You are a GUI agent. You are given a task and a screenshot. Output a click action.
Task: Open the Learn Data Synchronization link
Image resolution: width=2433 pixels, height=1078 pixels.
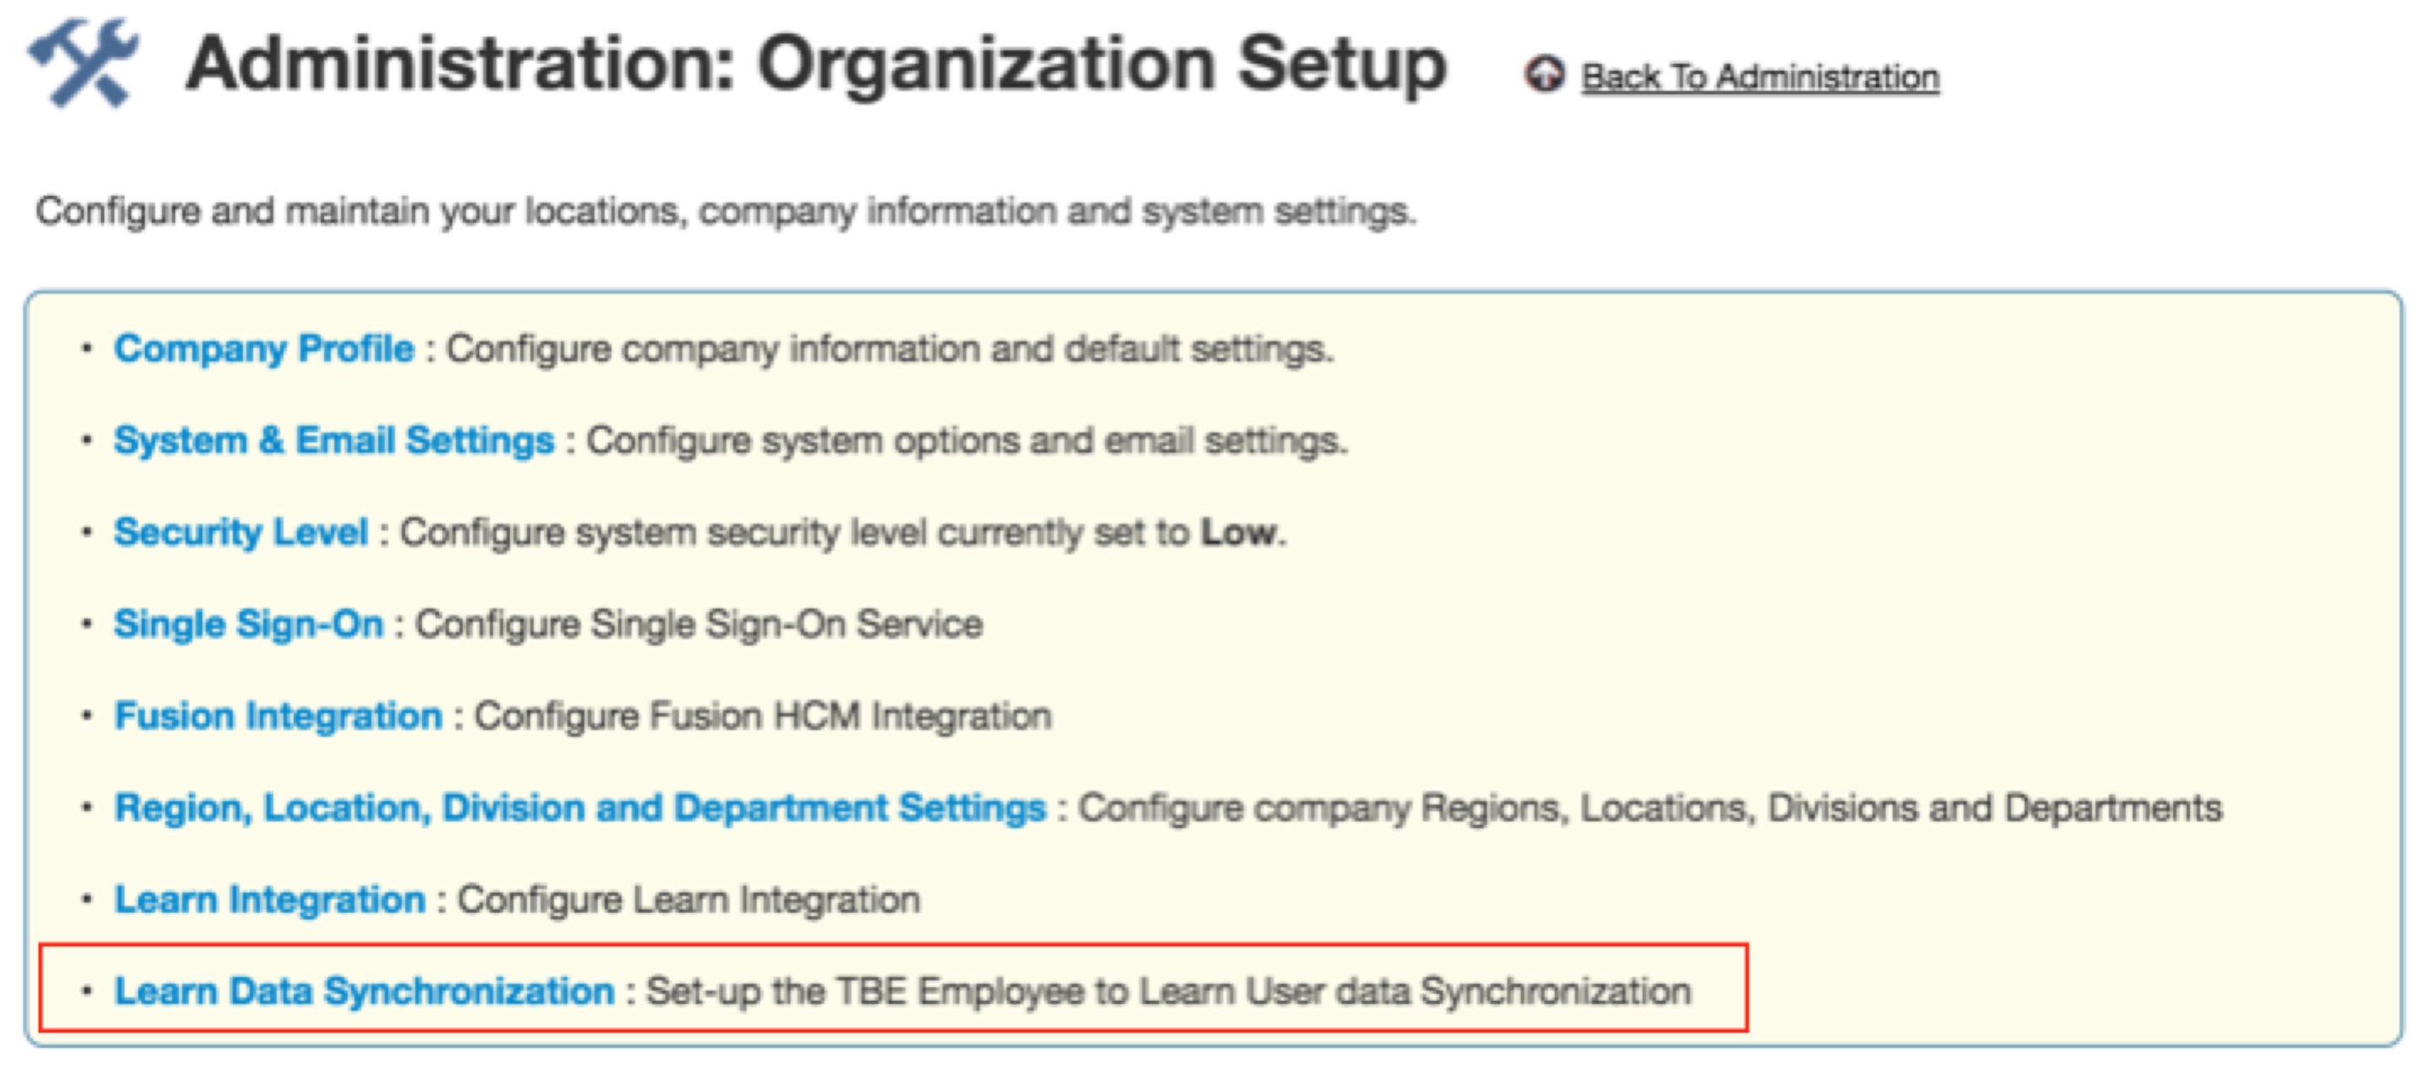click(x=363, y=991)
